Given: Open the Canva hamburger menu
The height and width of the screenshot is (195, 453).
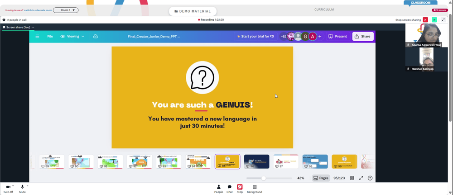Looking at the screenshot, I should [37, 36].
